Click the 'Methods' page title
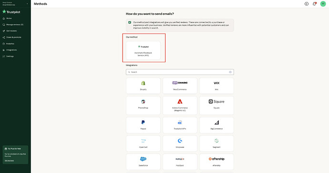The width and height of the screenshot is (329, 173). click(41, 4)
